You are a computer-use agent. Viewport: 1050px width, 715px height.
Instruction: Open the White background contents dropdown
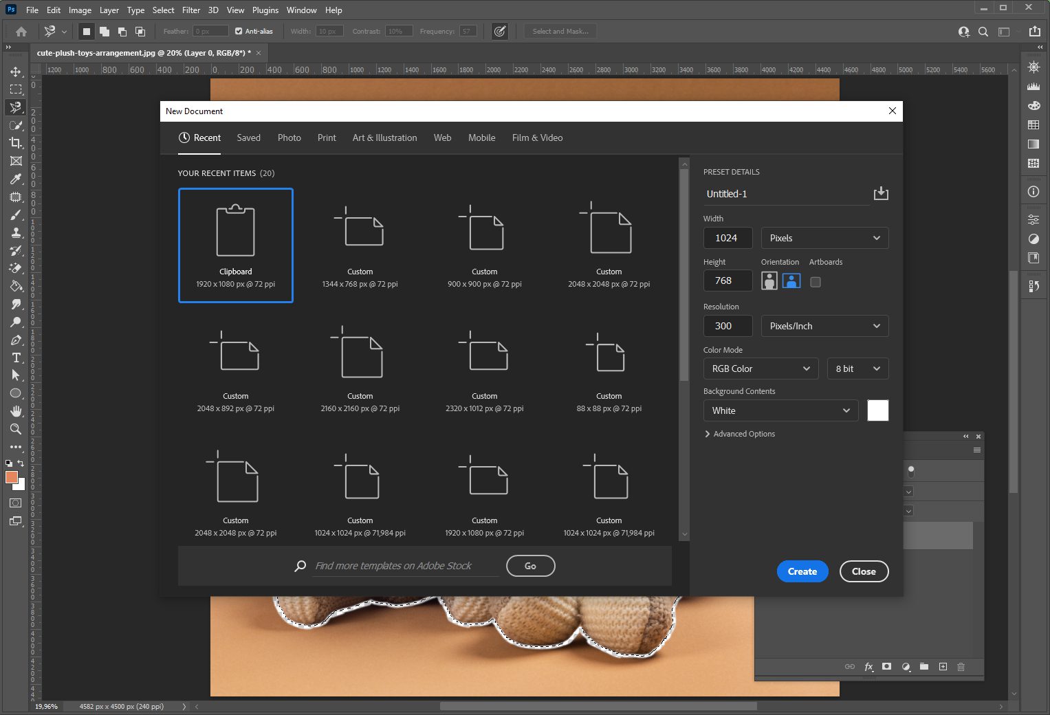pos(780,410)
